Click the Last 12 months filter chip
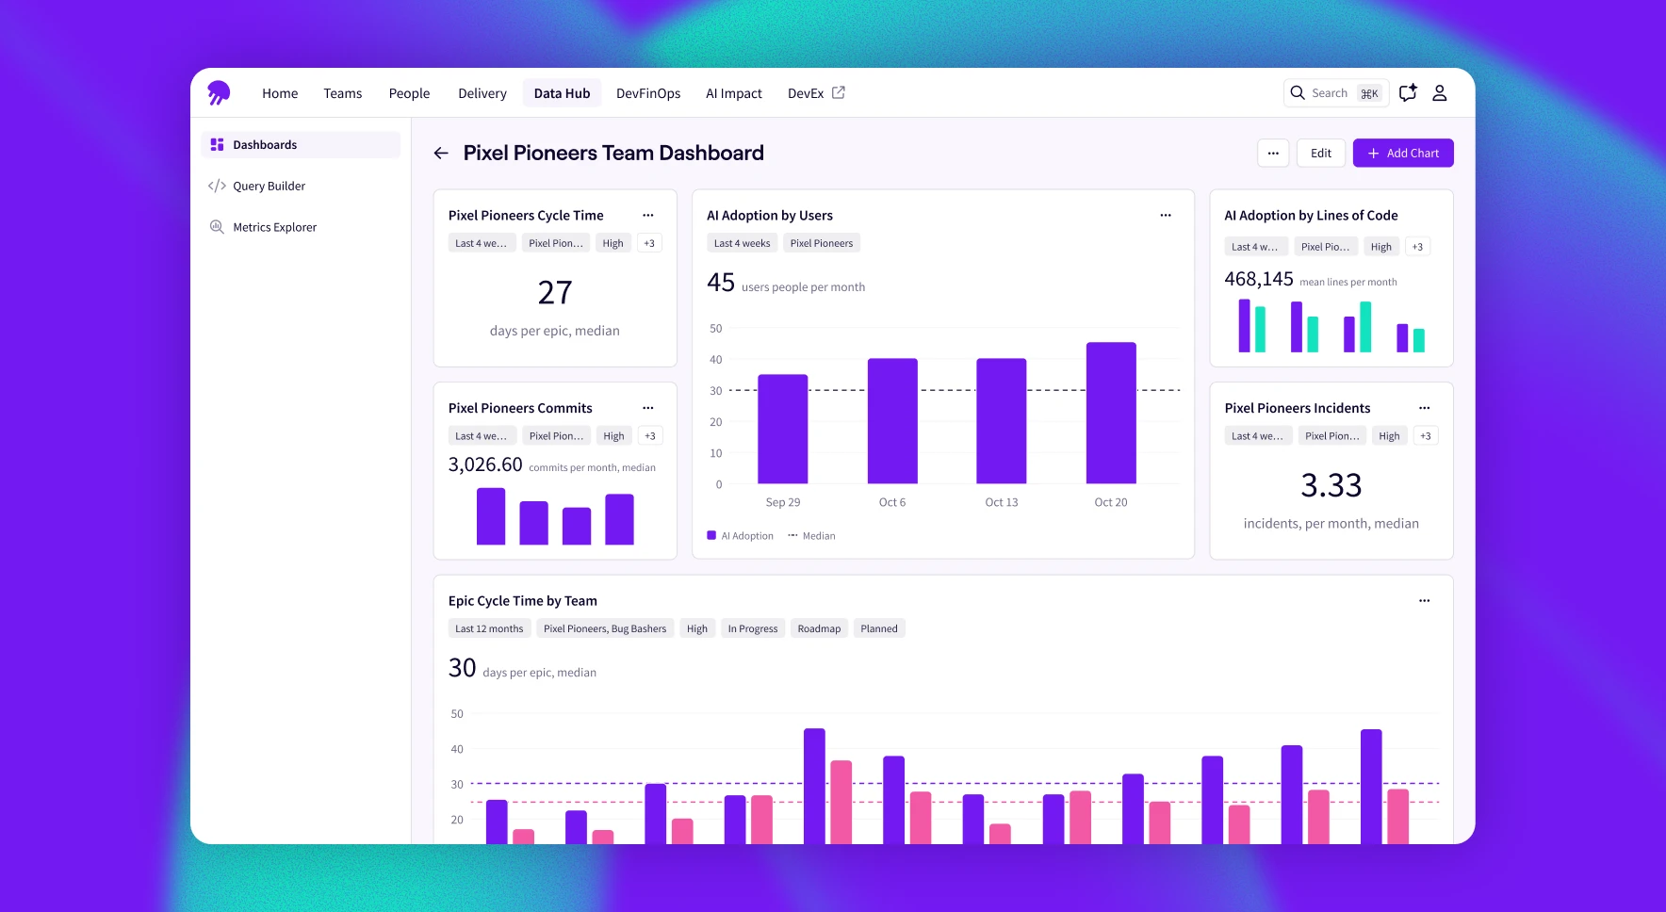1666x912 pixels. click(489, 627)
